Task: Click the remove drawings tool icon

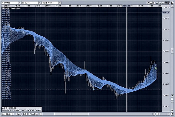Action: tap(154, 3)
